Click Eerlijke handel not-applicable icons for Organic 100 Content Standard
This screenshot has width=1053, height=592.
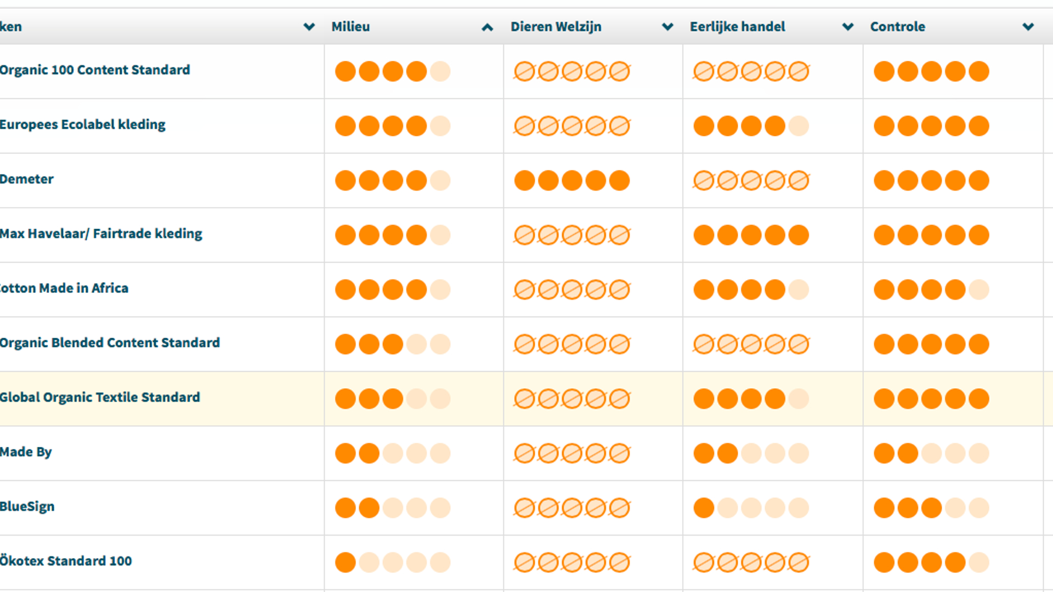751,71
